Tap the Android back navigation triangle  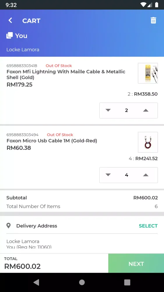tap(36, 282)
